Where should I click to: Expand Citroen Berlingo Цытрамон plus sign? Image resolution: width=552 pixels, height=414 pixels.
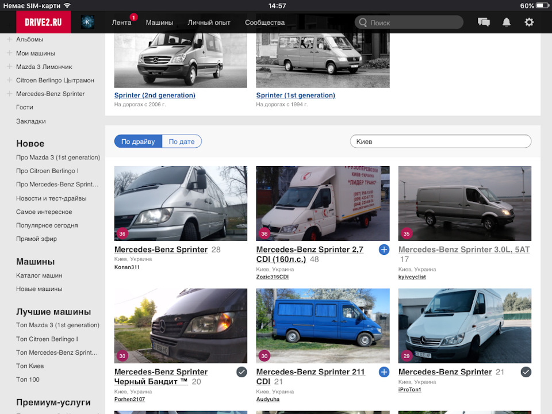pos(10,80)
